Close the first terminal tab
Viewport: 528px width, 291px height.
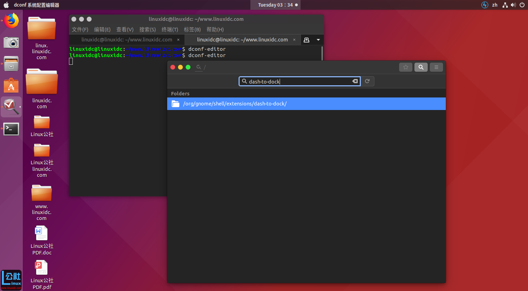tap(178, 40)
